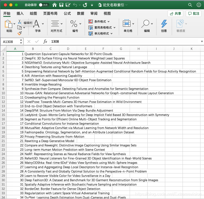
Task: Click the Home icon in title bar
Action: click(54, 5)
